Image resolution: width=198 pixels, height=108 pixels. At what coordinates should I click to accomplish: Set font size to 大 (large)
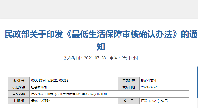tap(124, 58)
